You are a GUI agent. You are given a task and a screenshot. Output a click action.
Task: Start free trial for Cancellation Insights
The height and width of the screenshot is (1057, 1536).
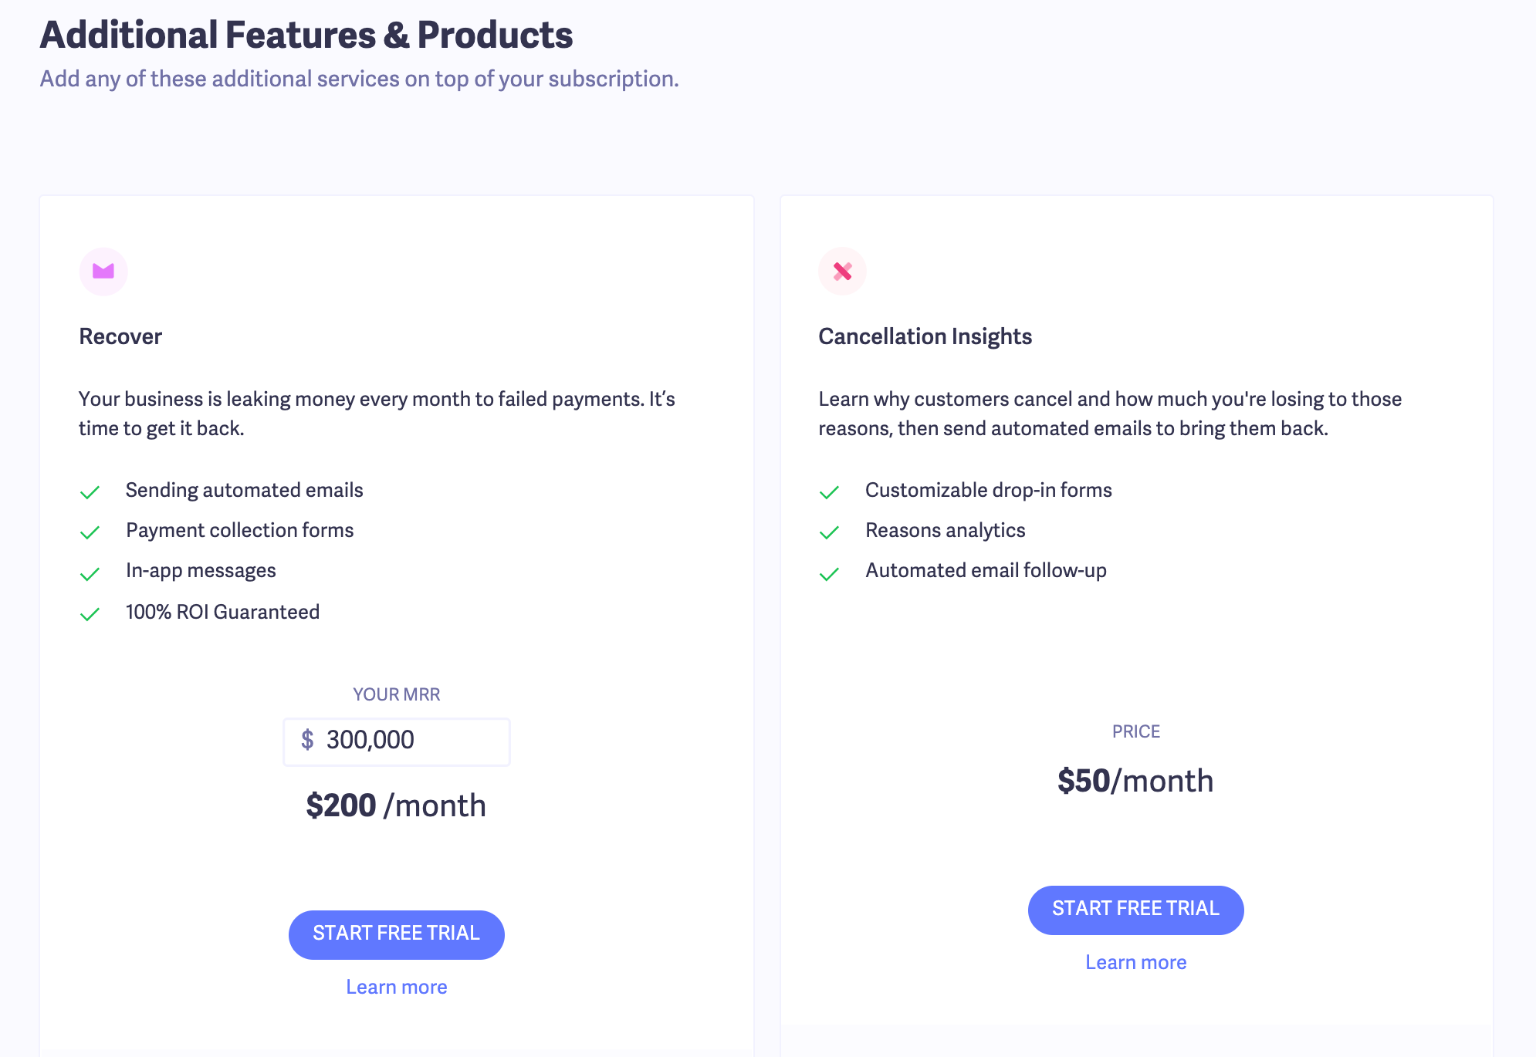pyautogui.click(x=1135, y=910)
